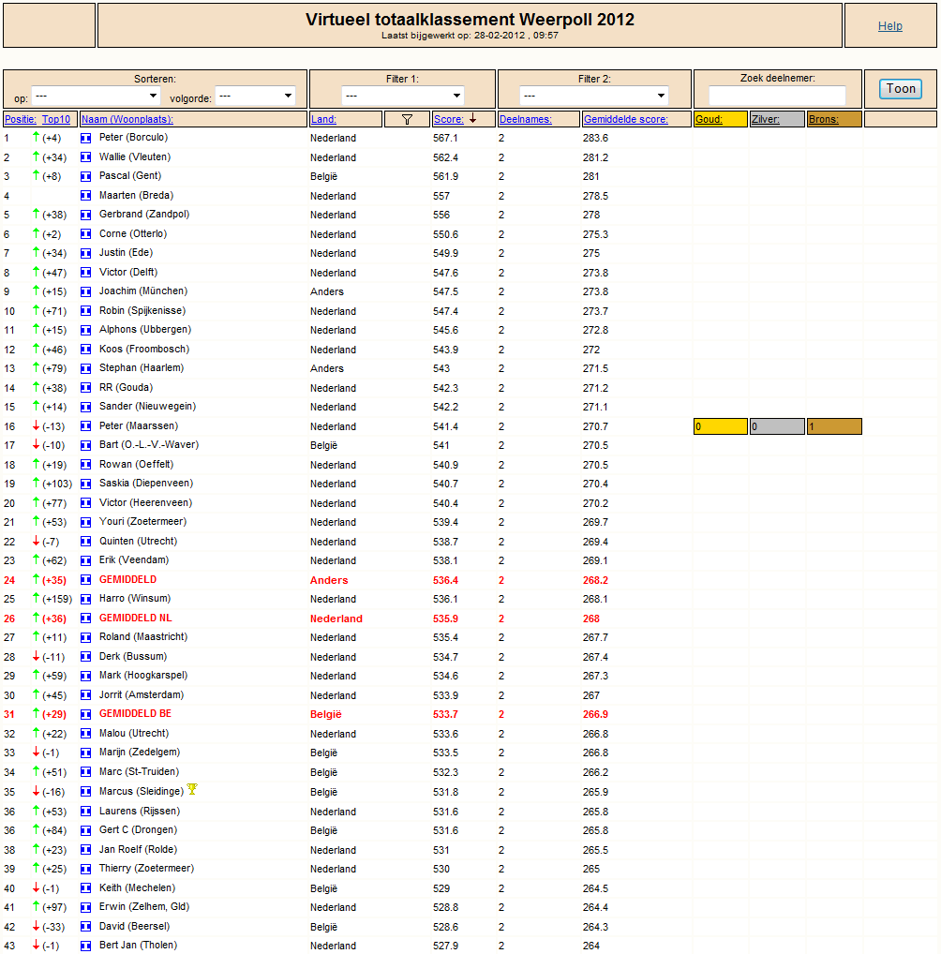Open the Filter 1 dropdown

click(403, 97)
